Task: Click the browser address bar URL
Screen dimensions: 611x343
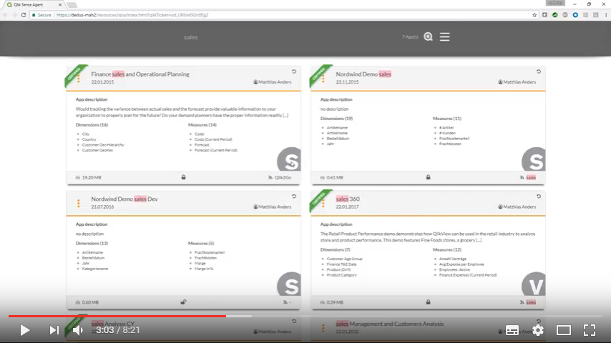Action: (132, 15)
